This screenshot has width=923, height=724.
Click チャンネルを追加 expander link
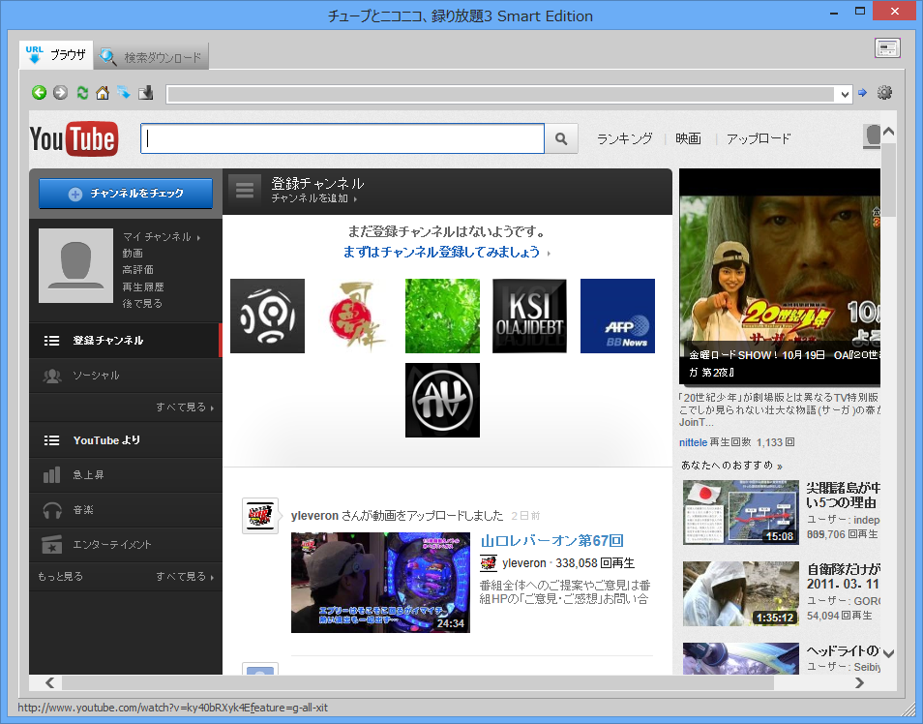[x=313, y=198]
